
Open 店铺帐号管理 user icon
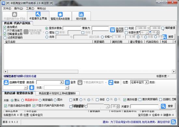pyautogui.click(x=6, y=82)
